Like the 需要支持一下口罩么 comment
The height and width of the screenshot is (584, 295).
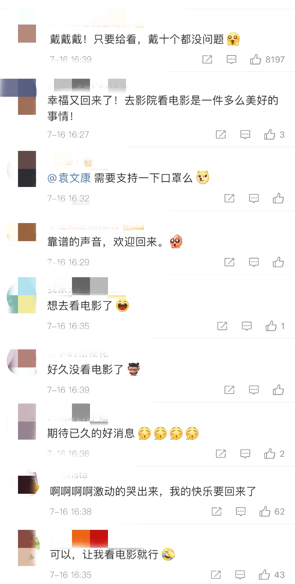click(x=278, y=198)
